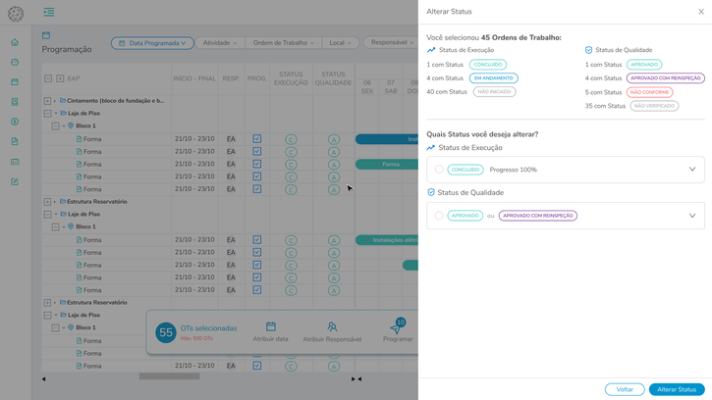Click calendar icon above Programação title
This screenshot has height=400, width=712.
[46, 35]
